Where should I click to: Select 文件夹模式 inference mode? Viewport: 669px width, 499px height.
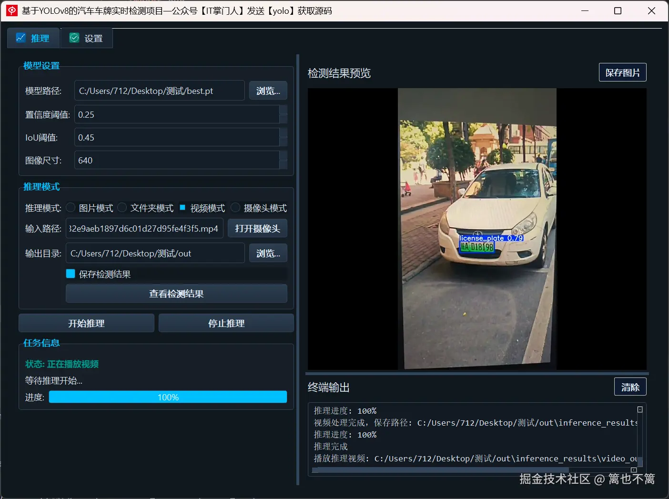coord(122,207)
